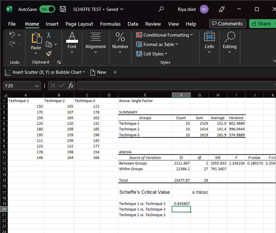
Task: Click the Copy icon
Action: click(49, 44)
